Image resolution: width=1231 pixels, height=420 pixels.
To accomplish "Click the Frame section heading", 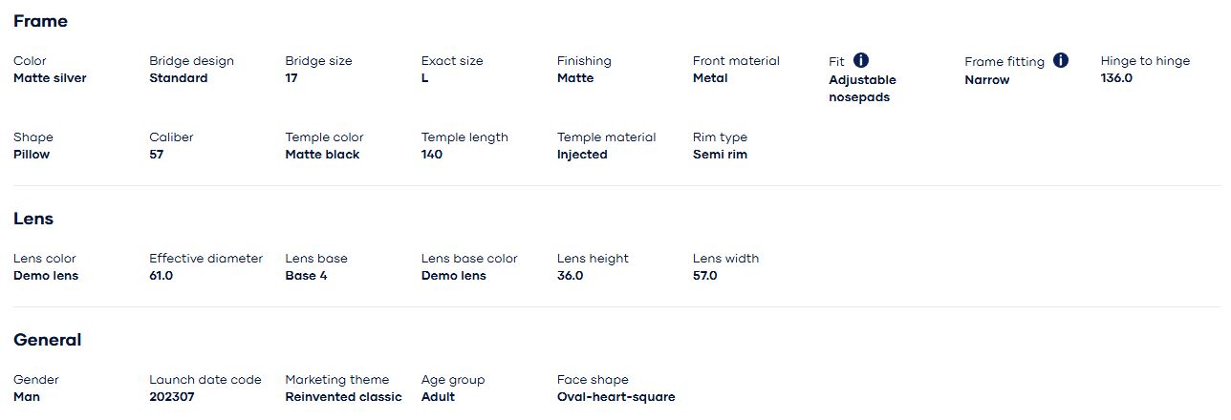I will (40, 21).
